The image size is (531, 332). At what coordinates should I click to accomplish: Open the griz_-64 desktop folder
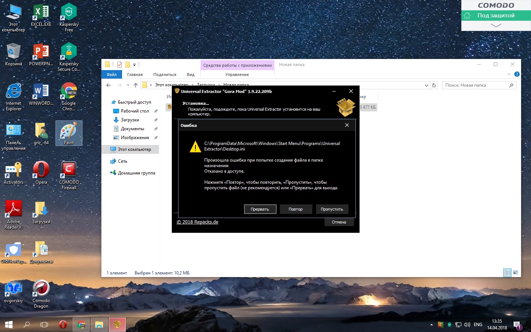tap(41, 133)
